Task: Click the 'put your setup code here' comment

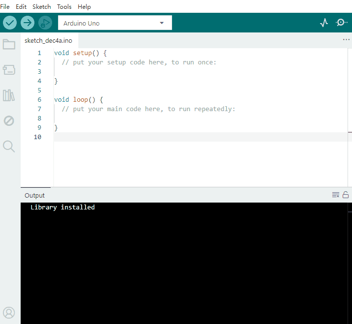Action: click(139, 62)
